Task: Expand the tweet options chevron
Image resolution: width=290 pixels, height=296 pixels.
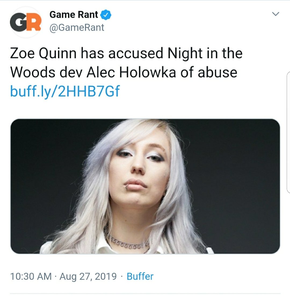Action: [275, 14]
